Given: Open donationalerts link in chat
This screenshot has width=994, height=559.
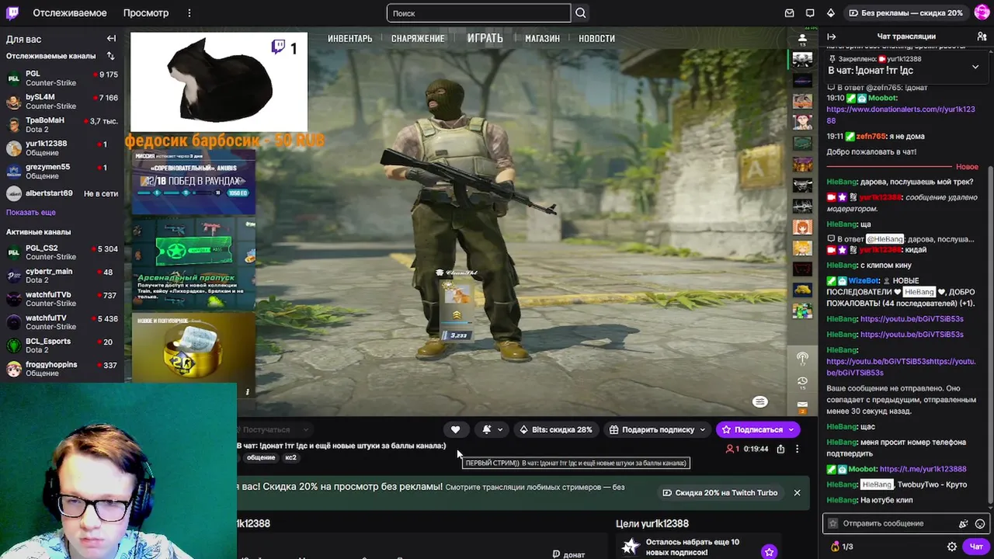Looking at the screenshot, I should 901,115.
